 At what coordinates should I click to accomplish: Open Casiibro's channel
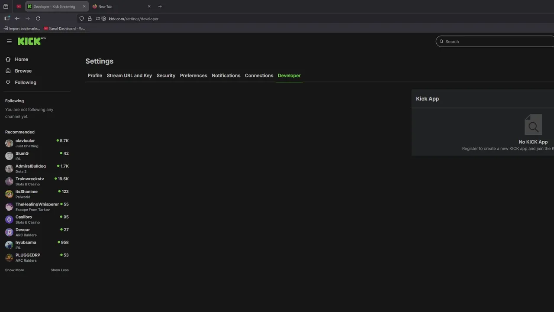pos(37,219)
